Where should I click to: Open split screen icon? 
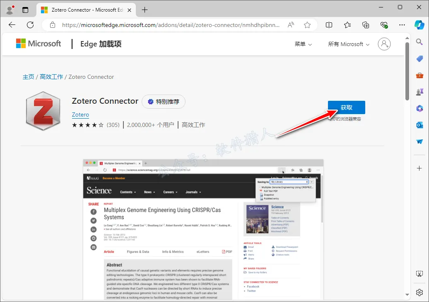(329, 25)
